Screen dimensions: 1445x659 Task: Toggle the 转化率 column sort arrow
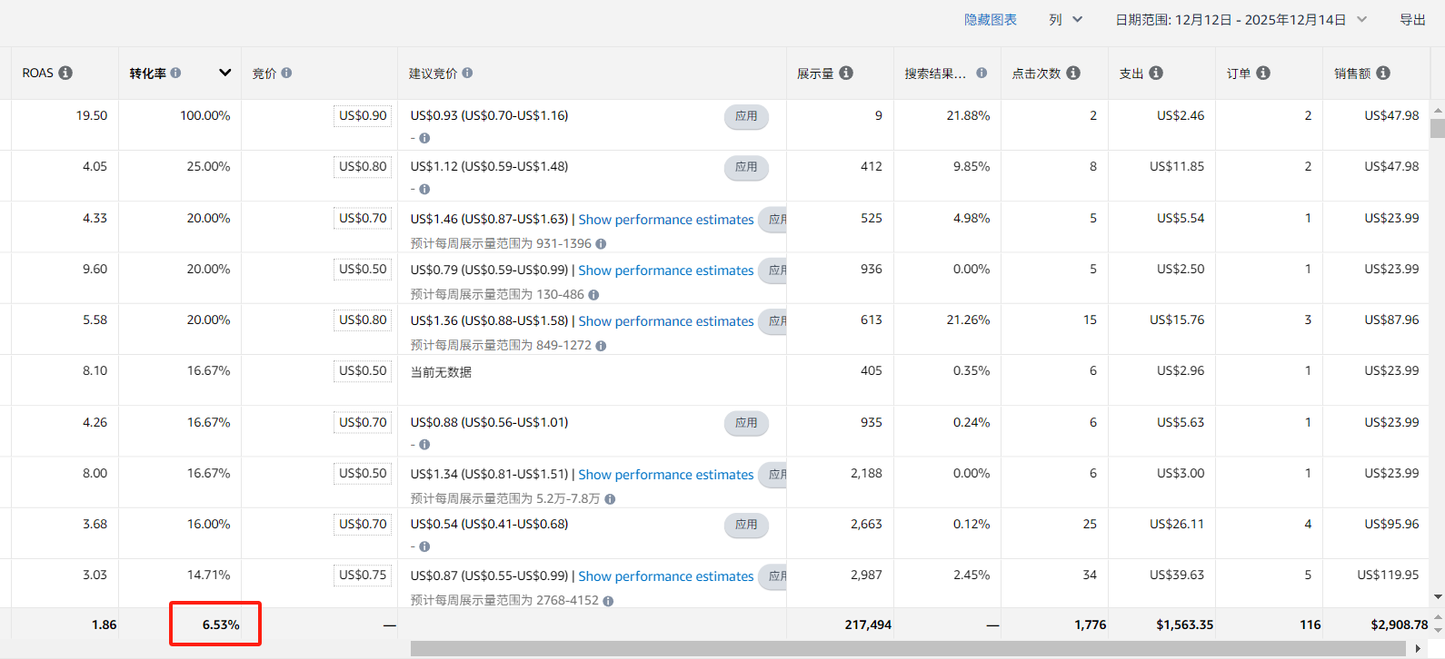pyautogui.click(x=224, y=73)
